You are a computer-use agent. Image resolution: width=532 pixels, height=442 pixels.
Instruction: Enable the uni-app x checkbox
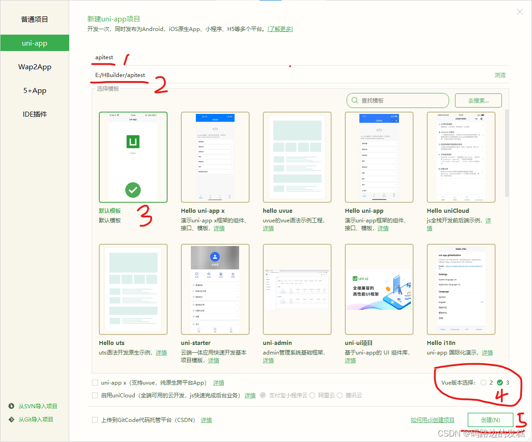pos(95,383)
